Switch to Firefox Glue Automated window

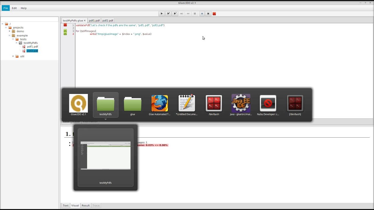[x=160, y=105]
